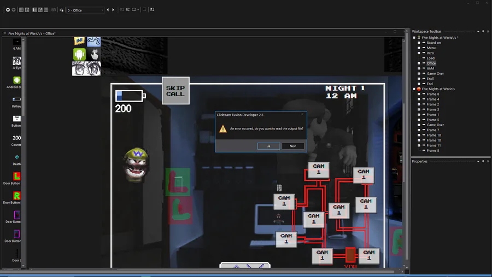Image resolution: width=492 pixels, height=277 pixels.
Task: Select the Battery object in object list
Action: tap(16, 102)
